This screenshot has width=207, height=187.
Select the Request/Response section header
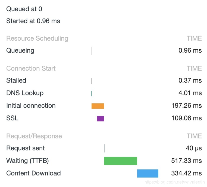34,136
